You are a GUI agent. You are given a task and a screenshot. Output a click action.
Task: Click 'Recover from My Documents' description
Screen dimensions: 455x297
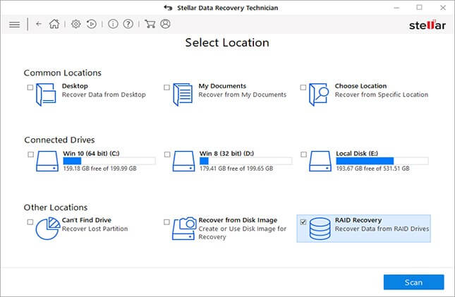pos(242,95)
